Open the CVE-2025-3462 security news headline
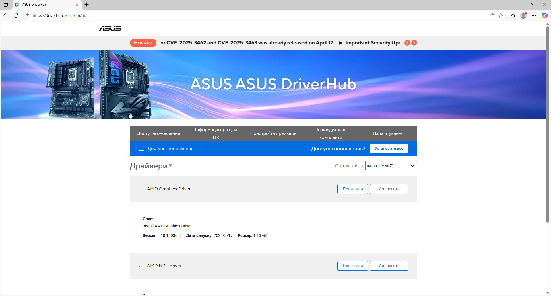The height and width of the screenshot is (296, 551). (247, 43)
